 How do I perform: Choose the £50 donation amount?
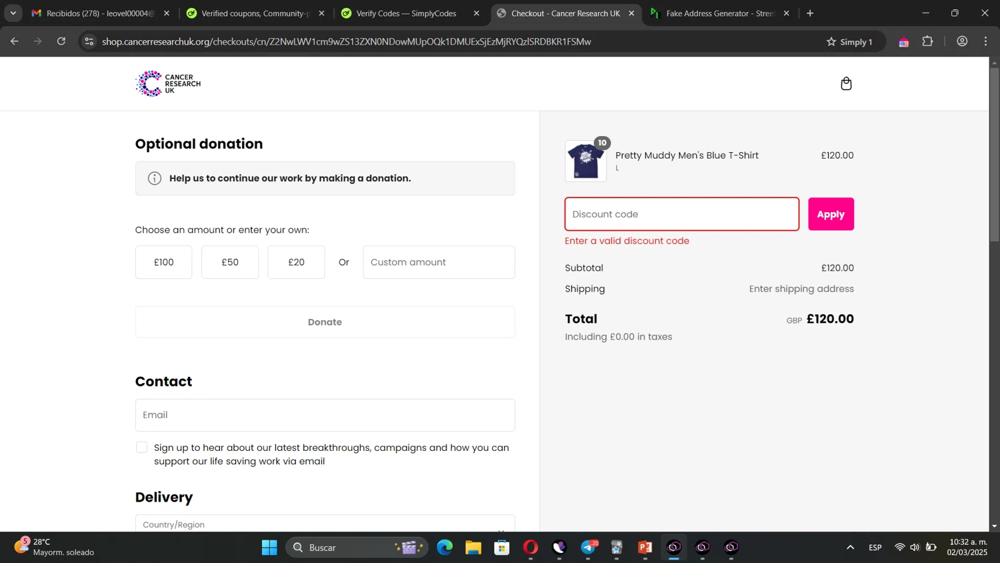coord(230,262)
